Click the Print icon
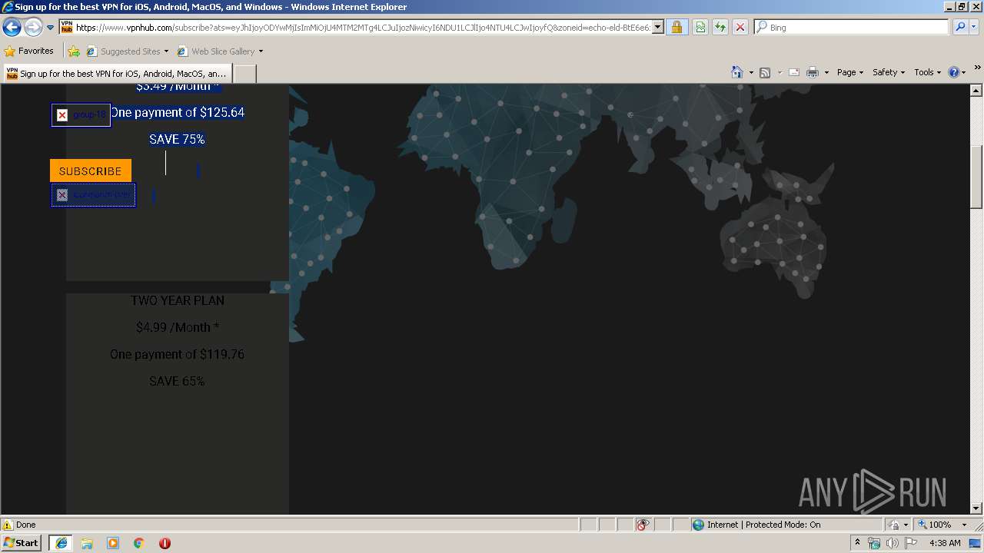The width and height of the screenshot is (984, 553). pyautogui.click(x=813, y=72)
